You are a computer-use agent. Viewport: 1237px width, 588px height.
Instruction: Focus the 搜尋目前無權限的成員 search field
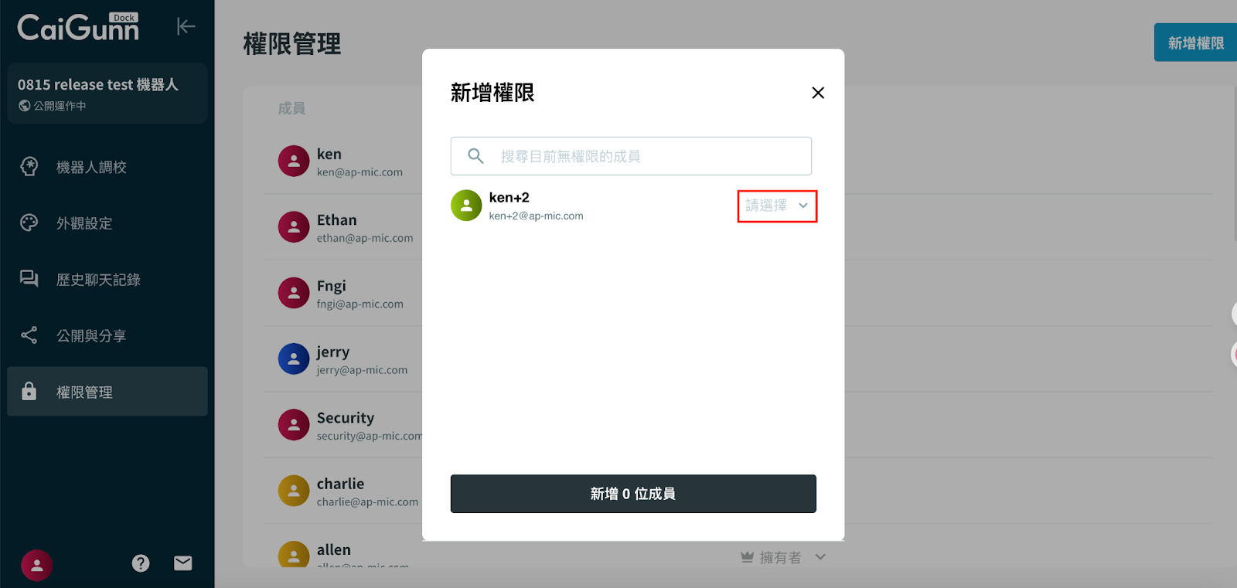631,156
